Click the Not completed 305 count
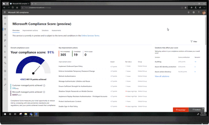209x125 pixels. (64, 53)
